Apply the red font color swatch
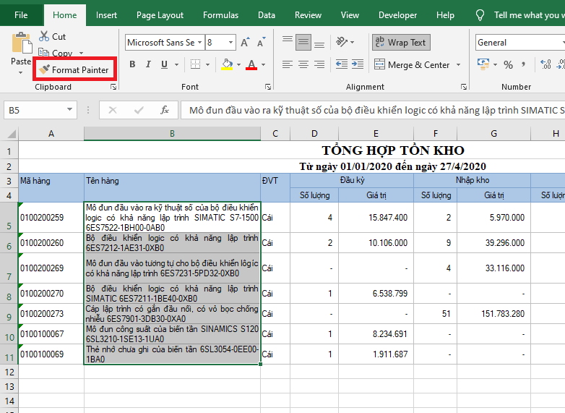Screen dimensions: 565x413 251,65
